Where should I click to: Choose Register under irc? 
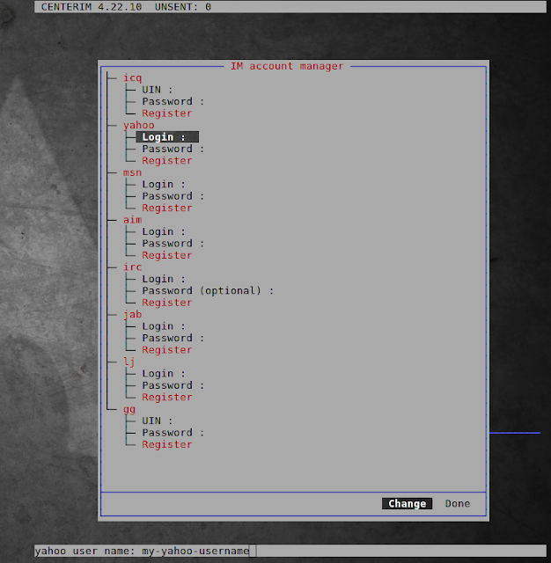click(x=167, y=303)
